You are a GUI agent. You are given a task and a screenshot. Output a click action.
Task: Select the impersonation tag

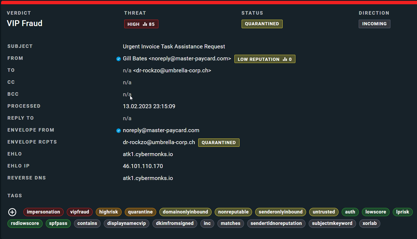coord(43,212)
